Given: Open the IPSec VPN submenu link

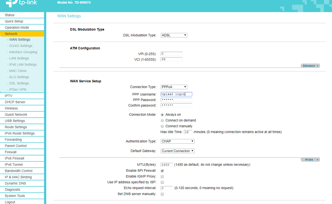Looking at the screenshot, I should [18, 90].
